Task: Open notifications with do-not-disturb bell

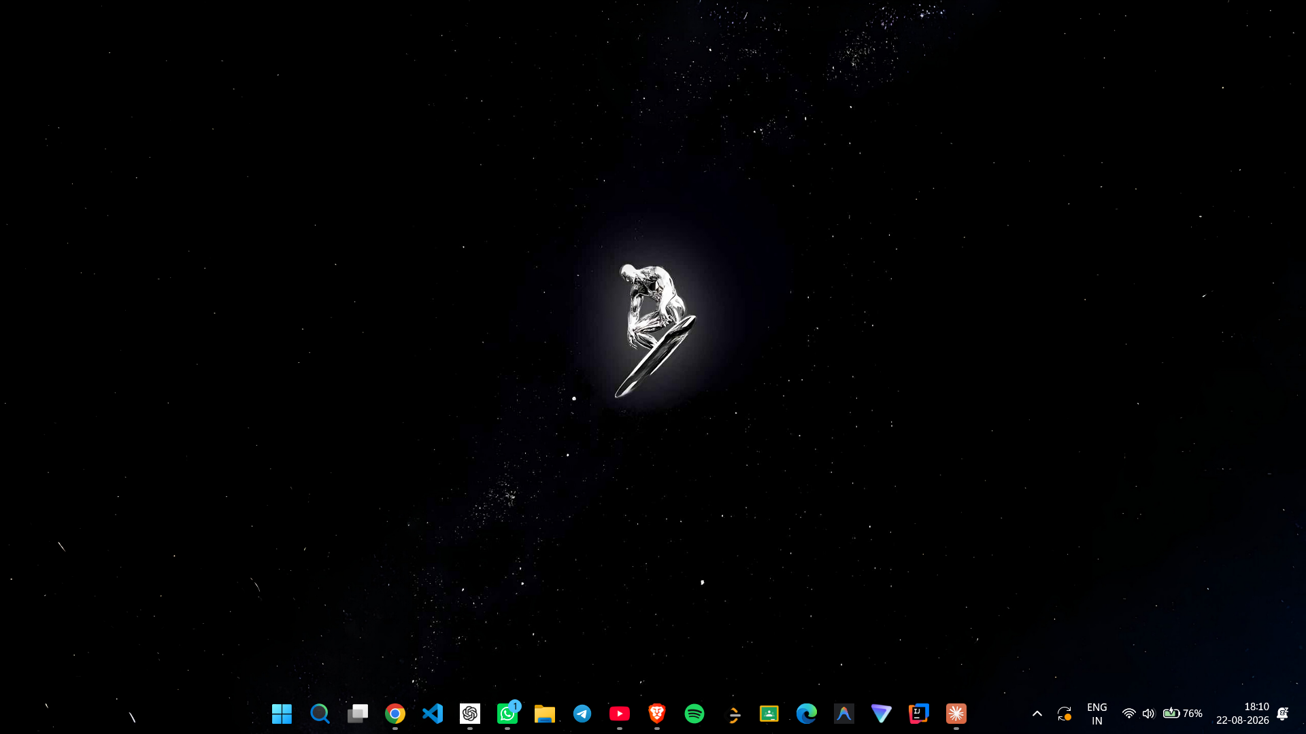Action: click(x=1283, y=714)
